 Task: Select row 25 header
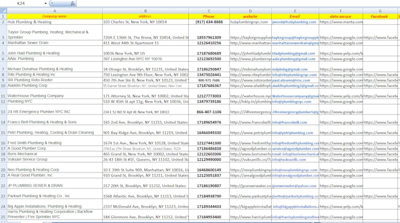click(x=4, y=214)
